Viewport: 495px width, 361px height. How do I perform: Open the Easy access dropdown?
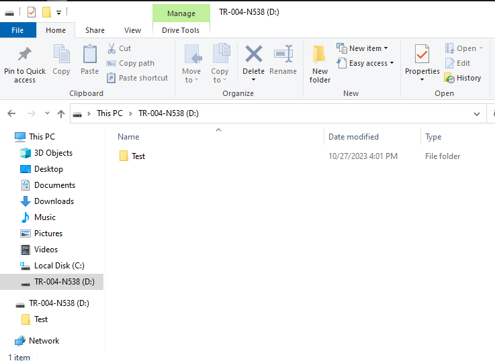click(x=392, y=63)
